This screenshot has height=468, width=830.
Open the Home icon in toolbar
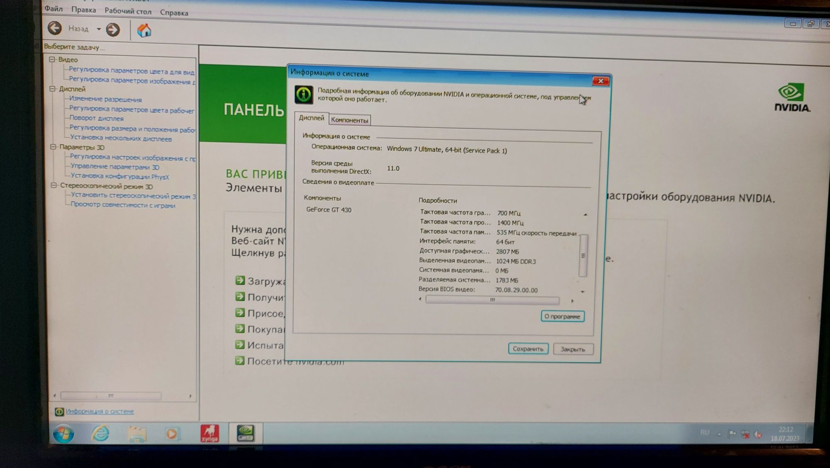point(144,31)
